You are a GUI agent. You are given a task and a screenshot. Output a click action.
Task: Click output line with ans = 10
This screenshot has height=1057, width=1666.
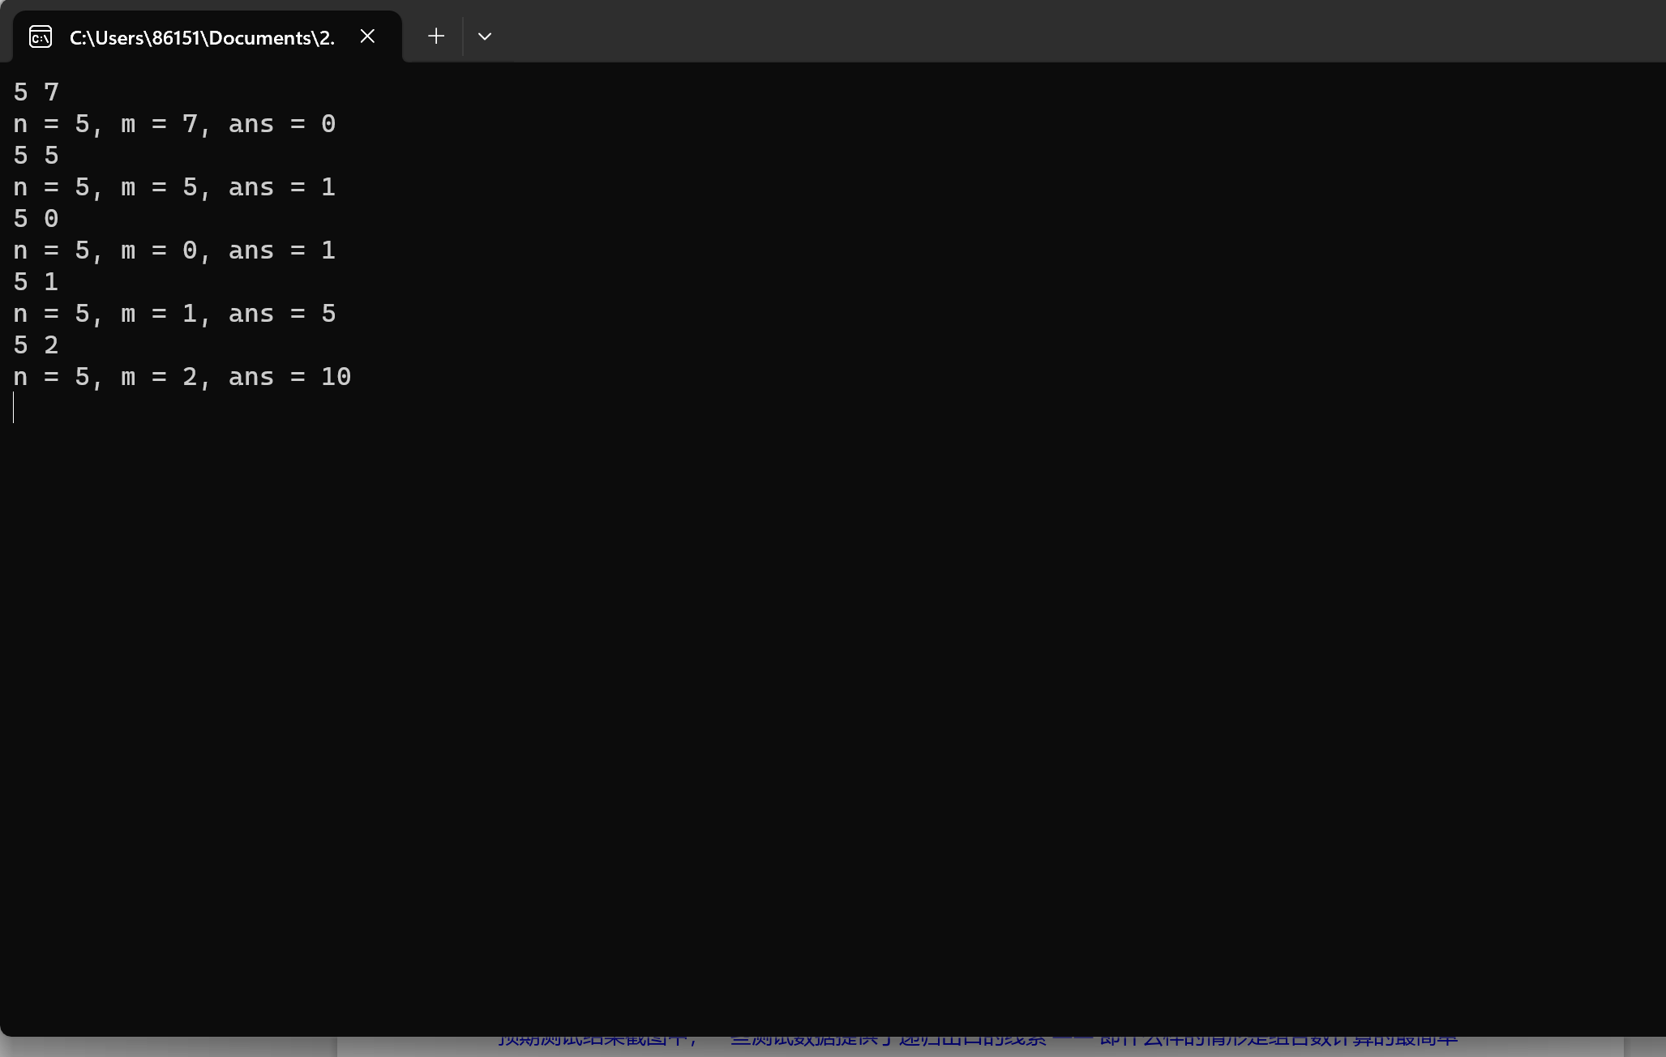coord(182,377)
